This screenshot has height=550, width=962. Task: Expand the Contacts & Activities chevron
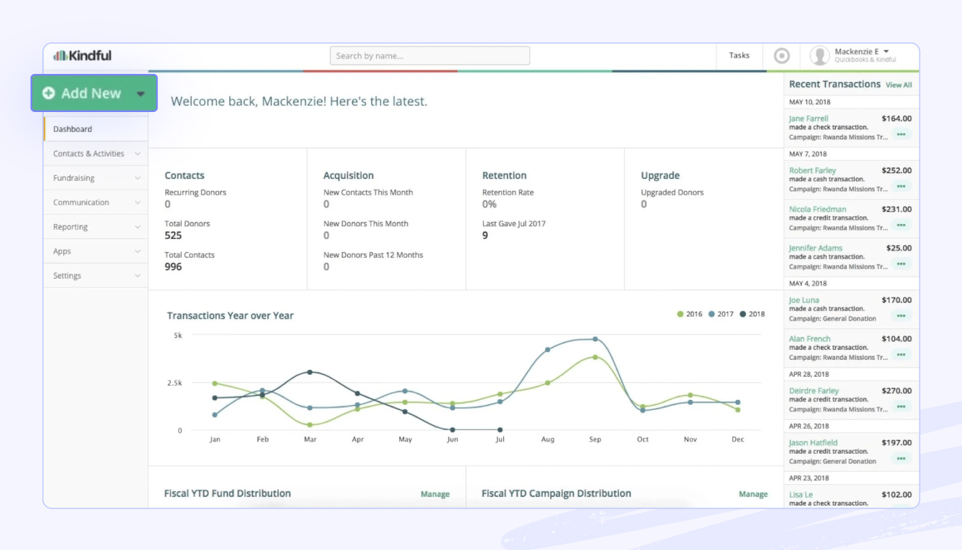137,154
